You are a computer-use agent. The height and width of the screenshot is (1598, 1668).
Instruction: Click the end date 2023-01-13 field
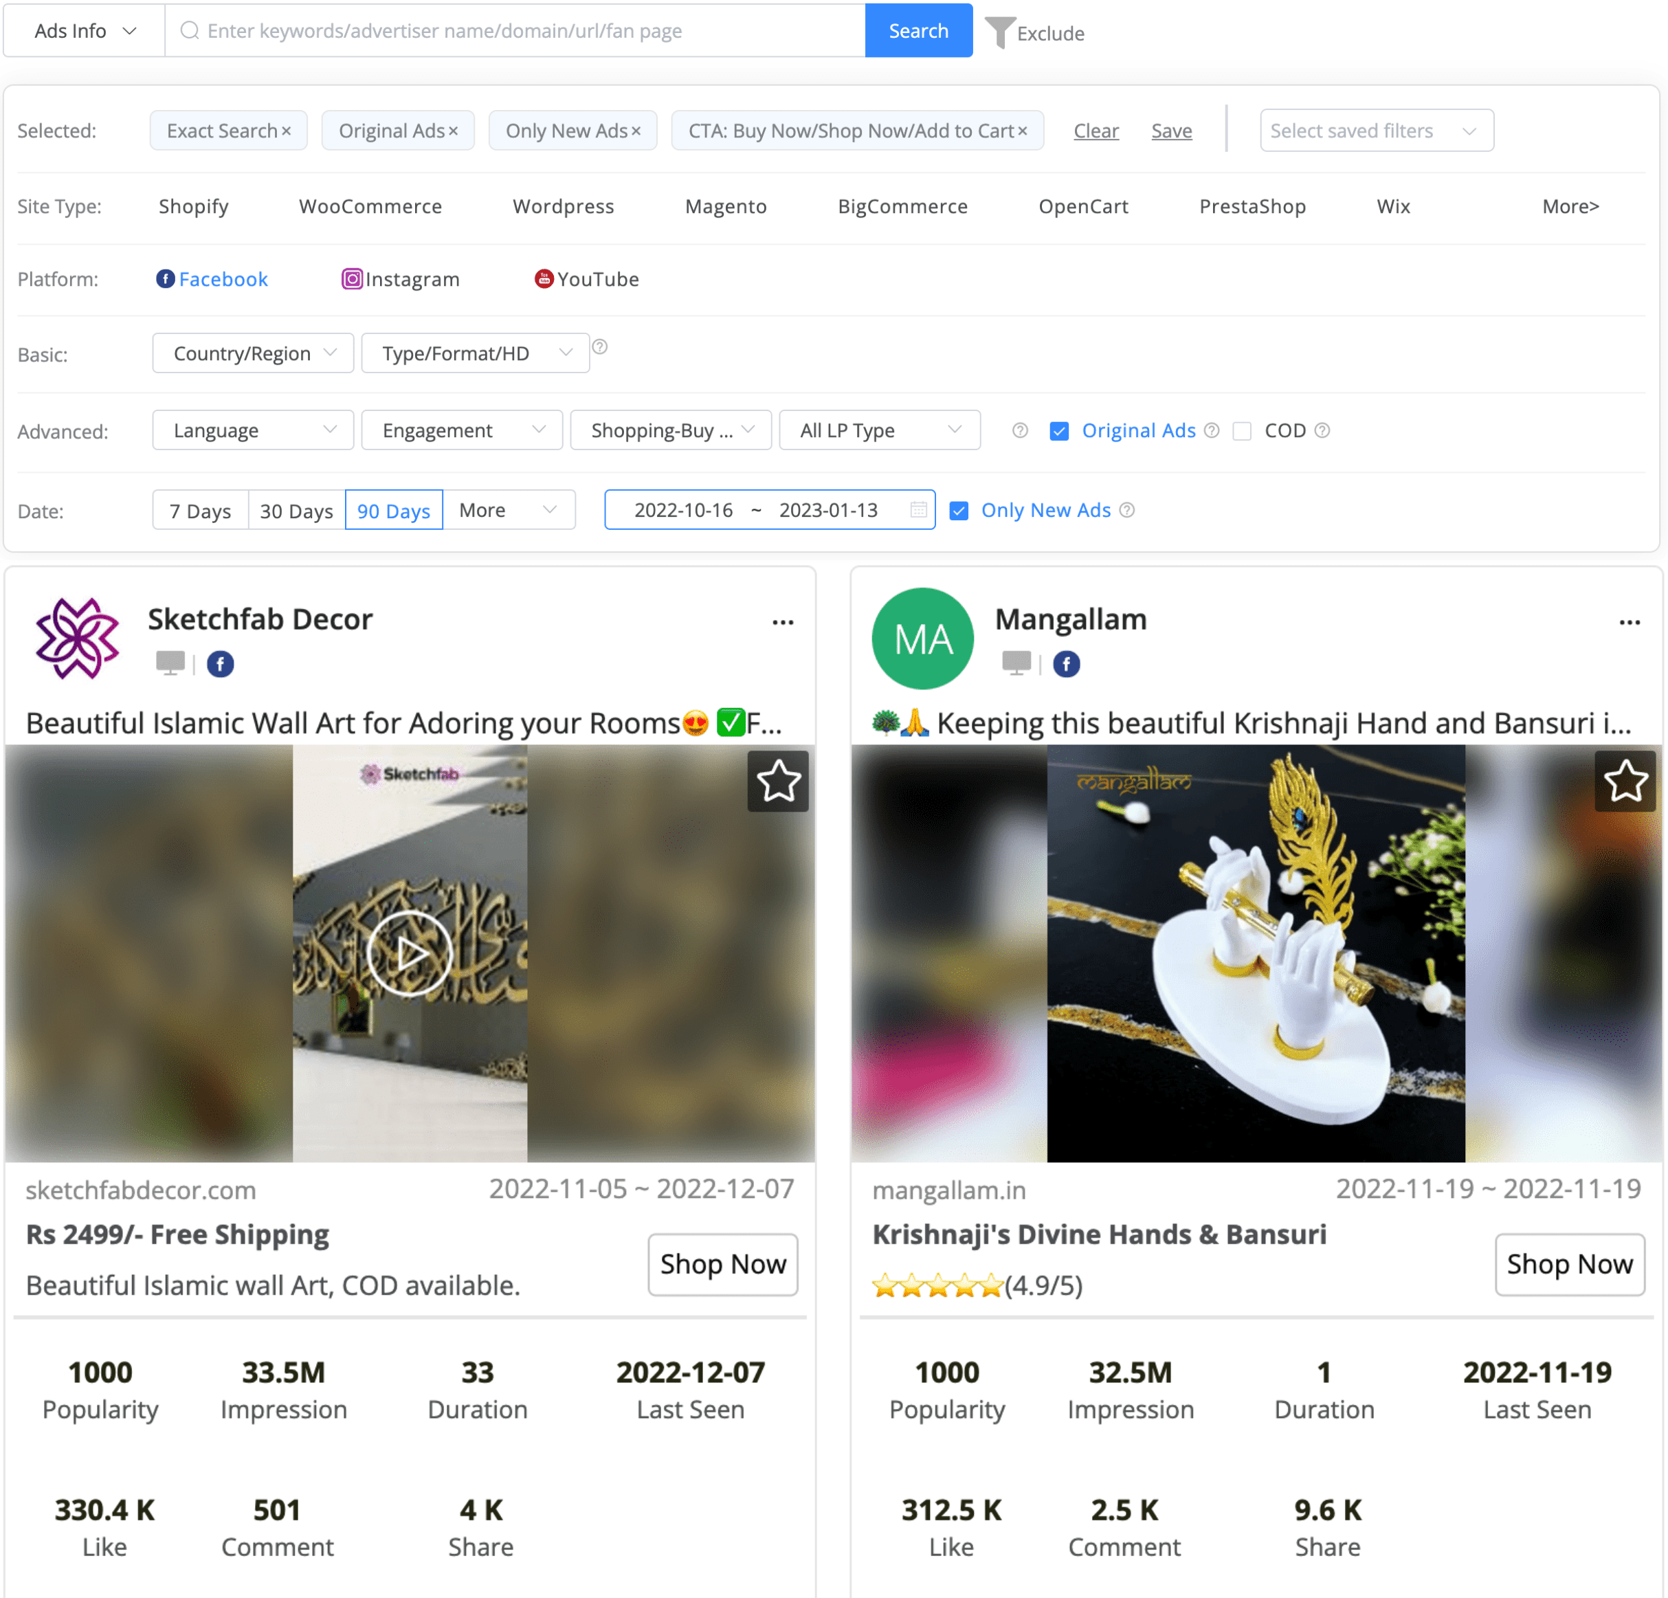[828, 510]
